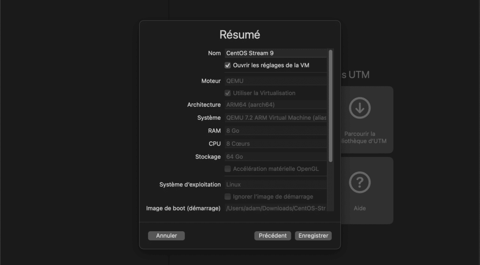The width and height of the screenshot is (480, 265).
Task: Click the Image de boot (démarrage) label
Action: [x=183, y=208]
